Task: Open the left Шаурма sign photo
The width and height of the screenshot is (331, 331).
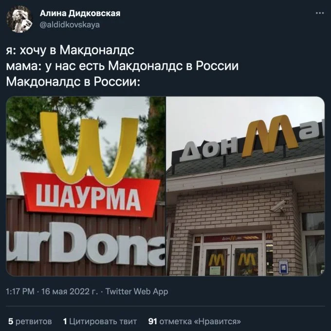Action: [x=86, y=186]
